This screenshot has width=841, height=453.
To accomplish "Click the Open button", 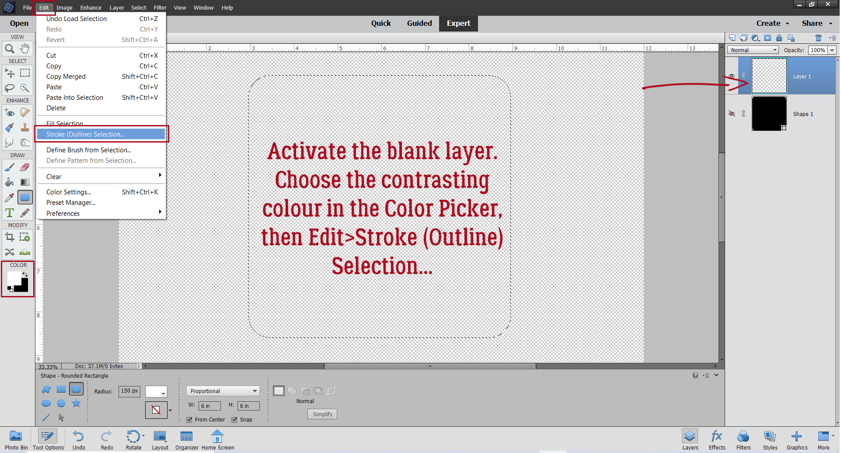I will pyautogui.click(x=19, y=24).
